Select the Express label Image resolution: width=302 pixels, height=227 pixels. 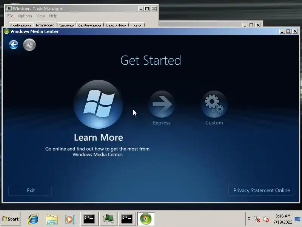(x=162, y=123)
